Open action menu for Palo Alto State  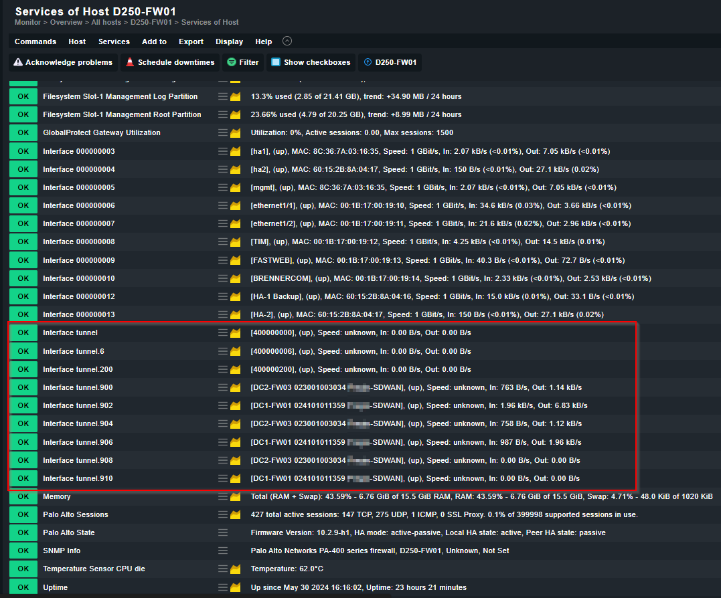(223, 532)
